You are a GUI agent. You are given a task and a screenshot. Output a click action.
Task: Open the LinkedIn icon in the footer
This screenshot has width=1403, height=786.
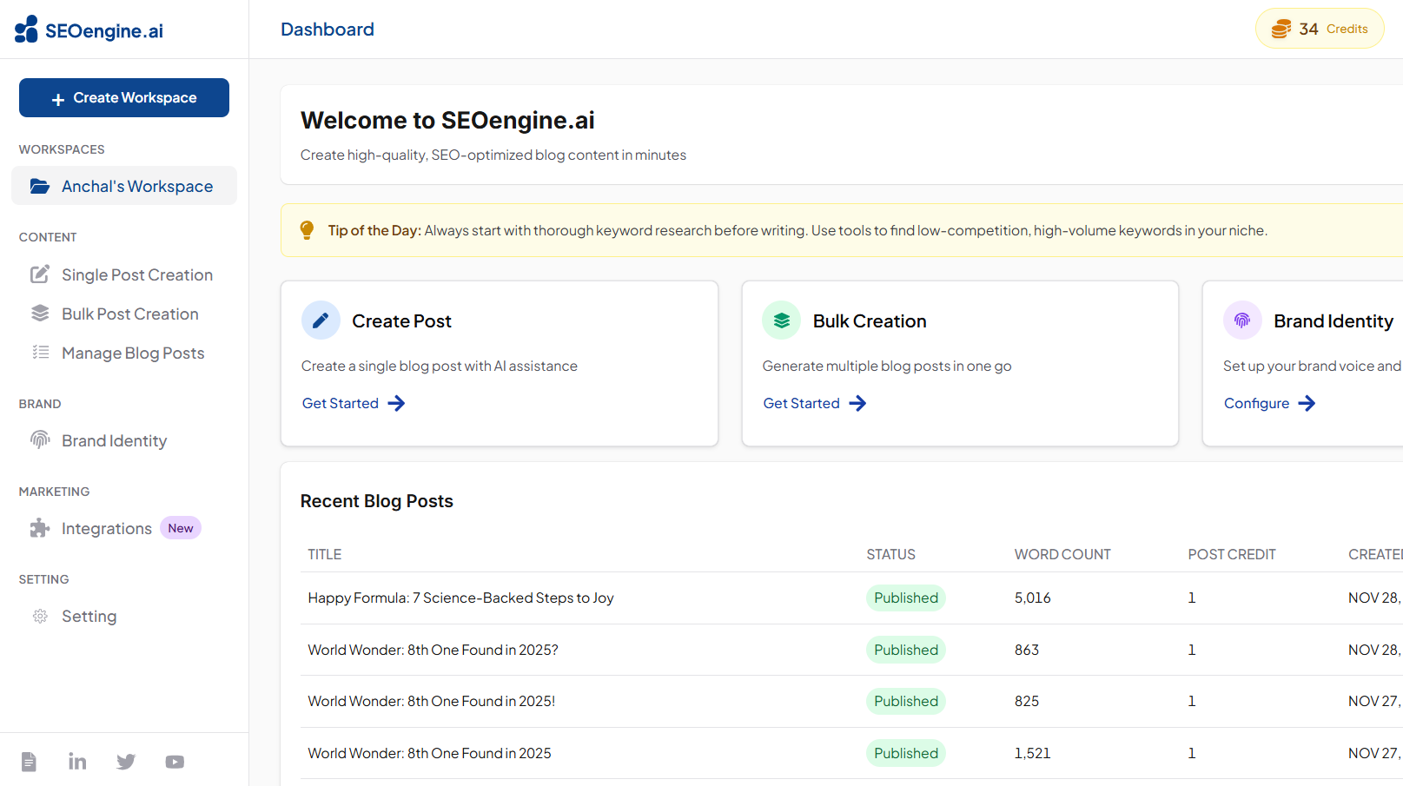pos(77,761)
